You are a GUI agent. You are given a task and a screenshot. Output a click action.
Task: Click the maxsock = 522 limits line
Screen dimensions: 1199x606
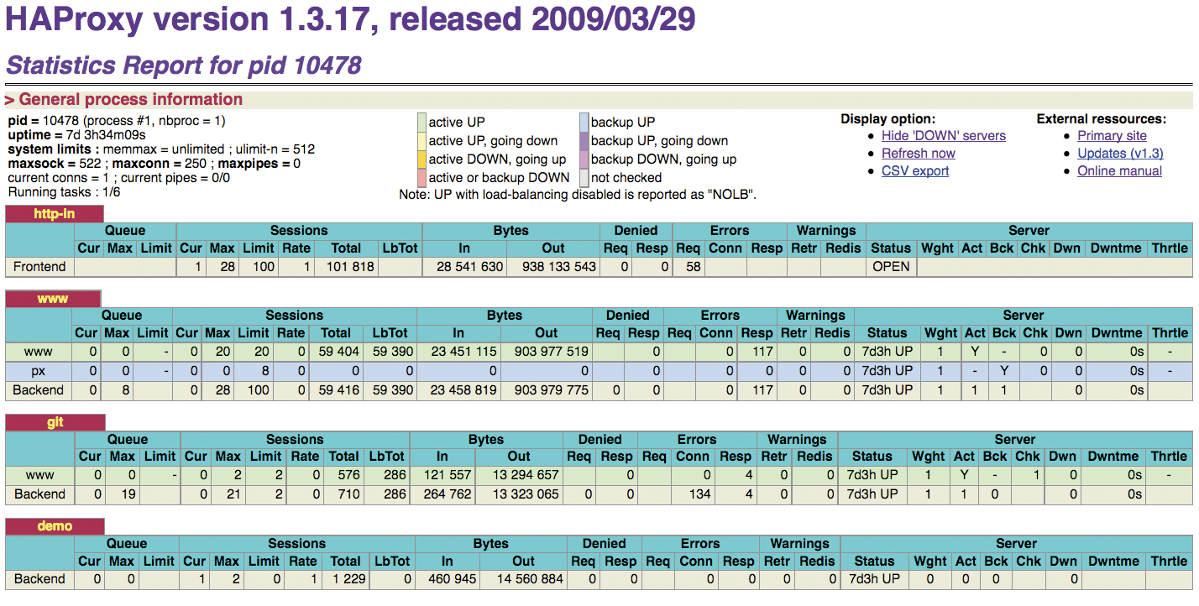tap(154, 164)
